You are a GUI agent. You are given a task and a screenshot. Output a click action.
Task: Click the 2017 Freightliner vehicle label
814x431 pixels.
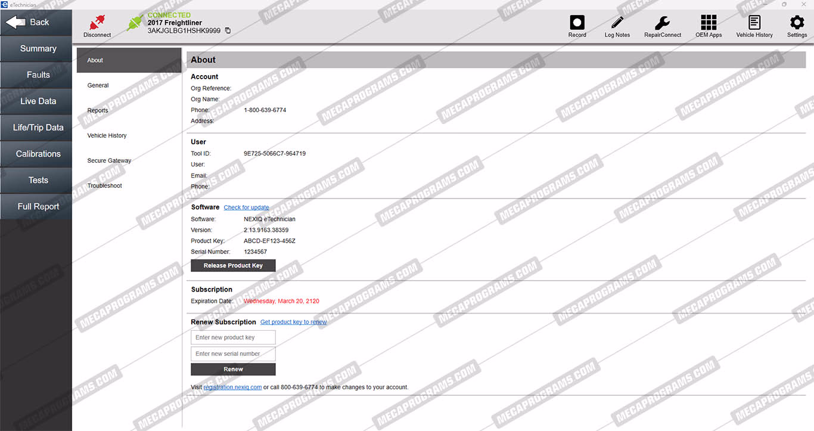coord(175,23)
